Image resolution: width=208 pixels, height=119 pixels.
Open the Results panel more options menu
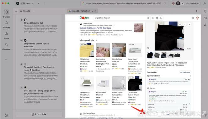click(x=34, y=11)
